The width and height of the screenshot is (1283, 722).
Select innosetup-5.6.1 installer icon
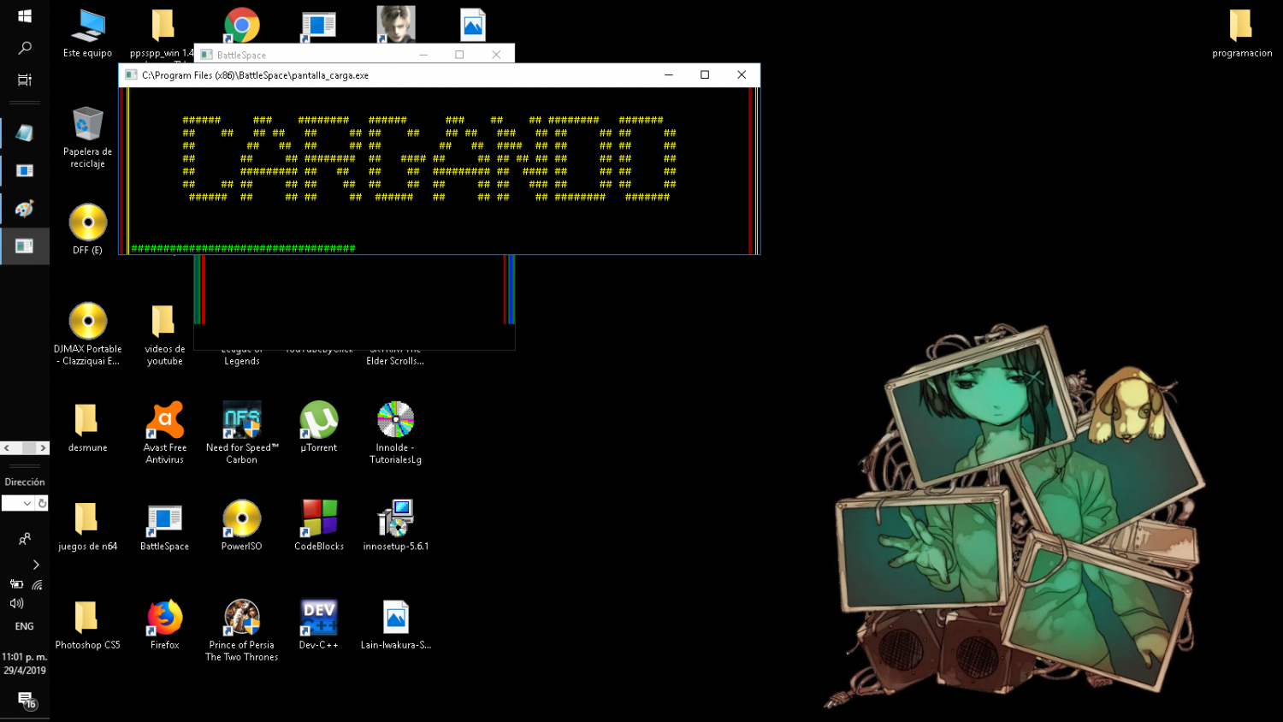(395, 525)
